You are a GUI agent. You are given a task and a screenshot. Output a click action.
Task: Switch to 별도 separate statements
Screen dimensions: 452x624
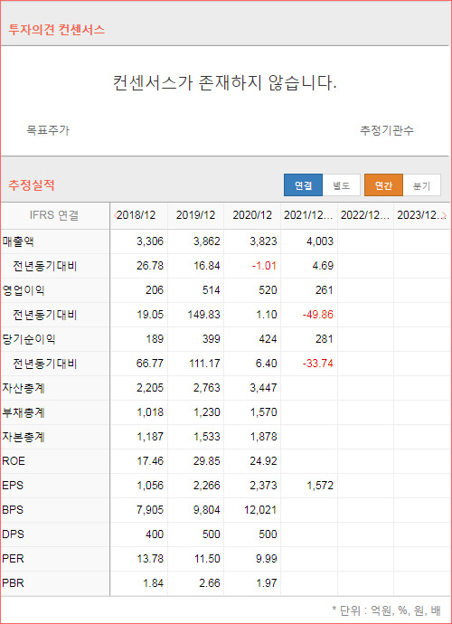342,185
